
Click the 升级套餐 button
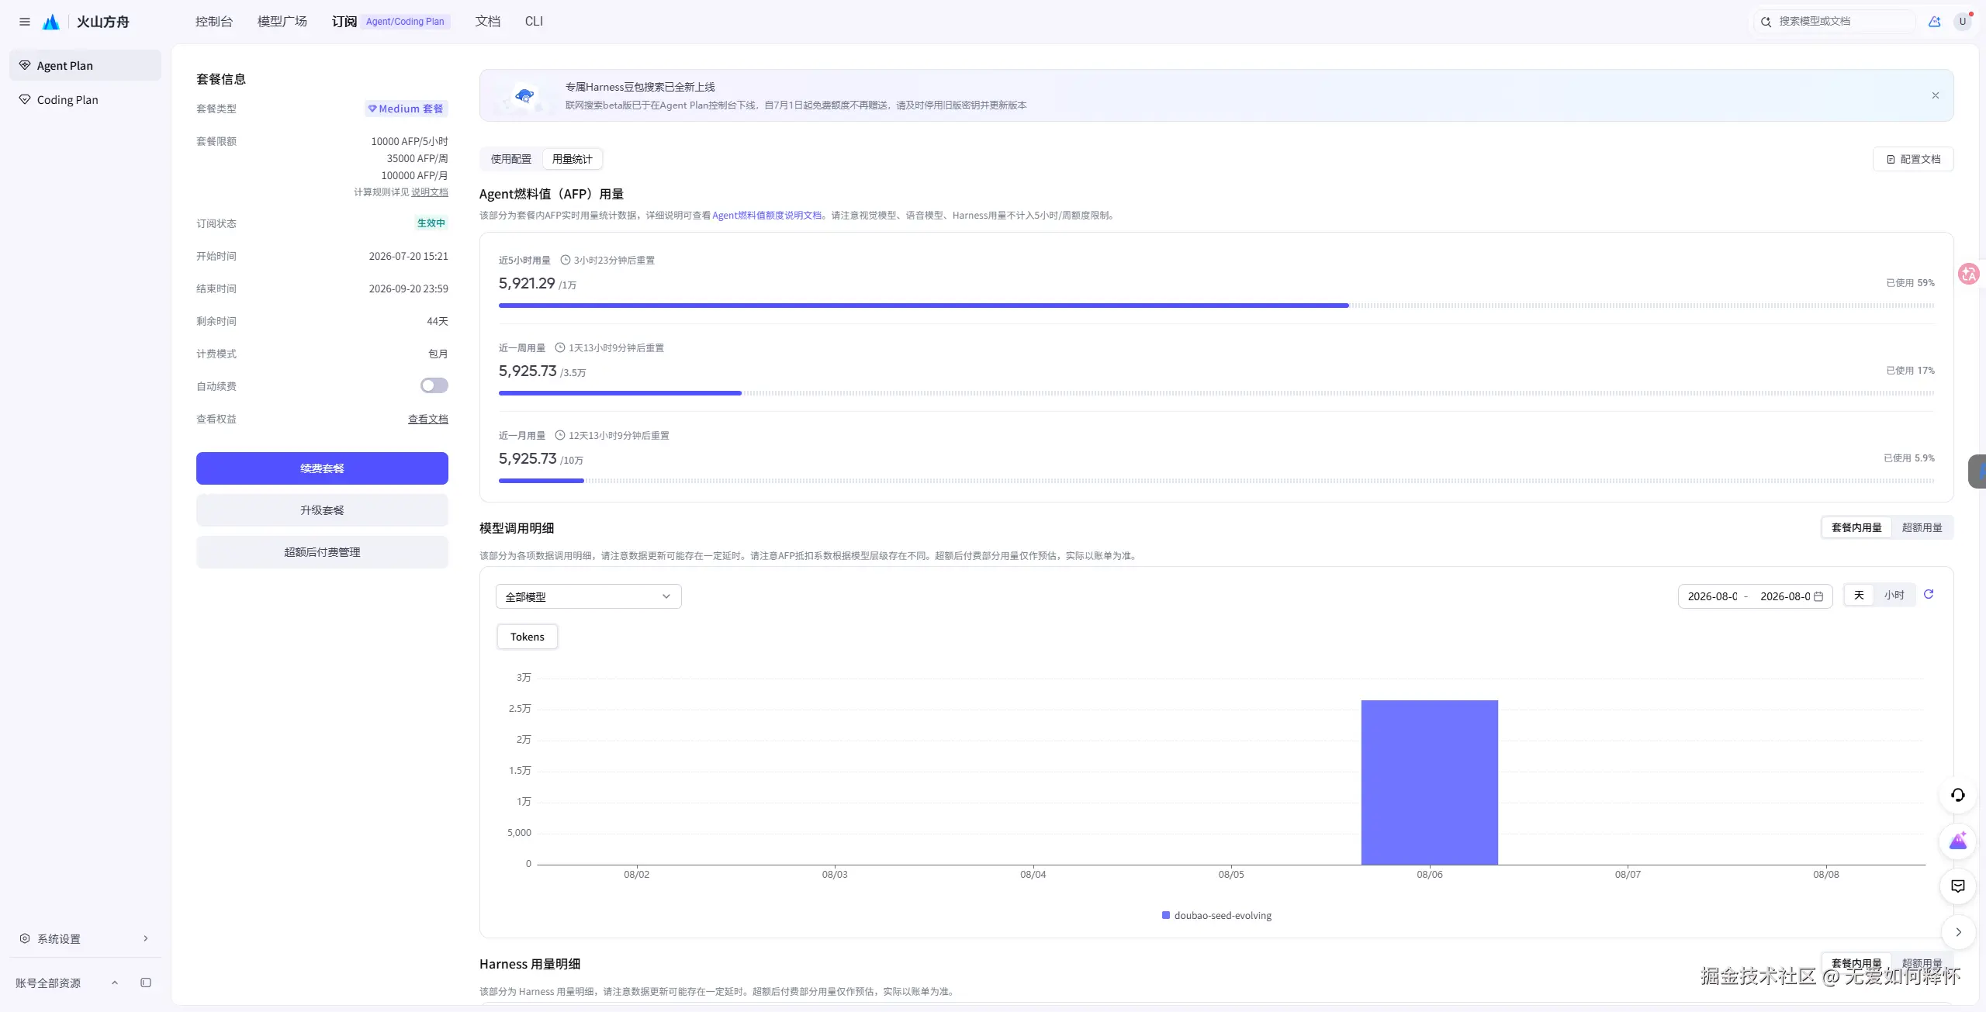(x=322, y=510)
